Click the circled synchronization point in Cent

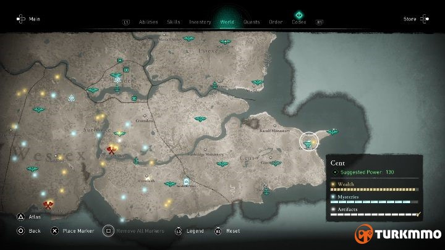309,141
